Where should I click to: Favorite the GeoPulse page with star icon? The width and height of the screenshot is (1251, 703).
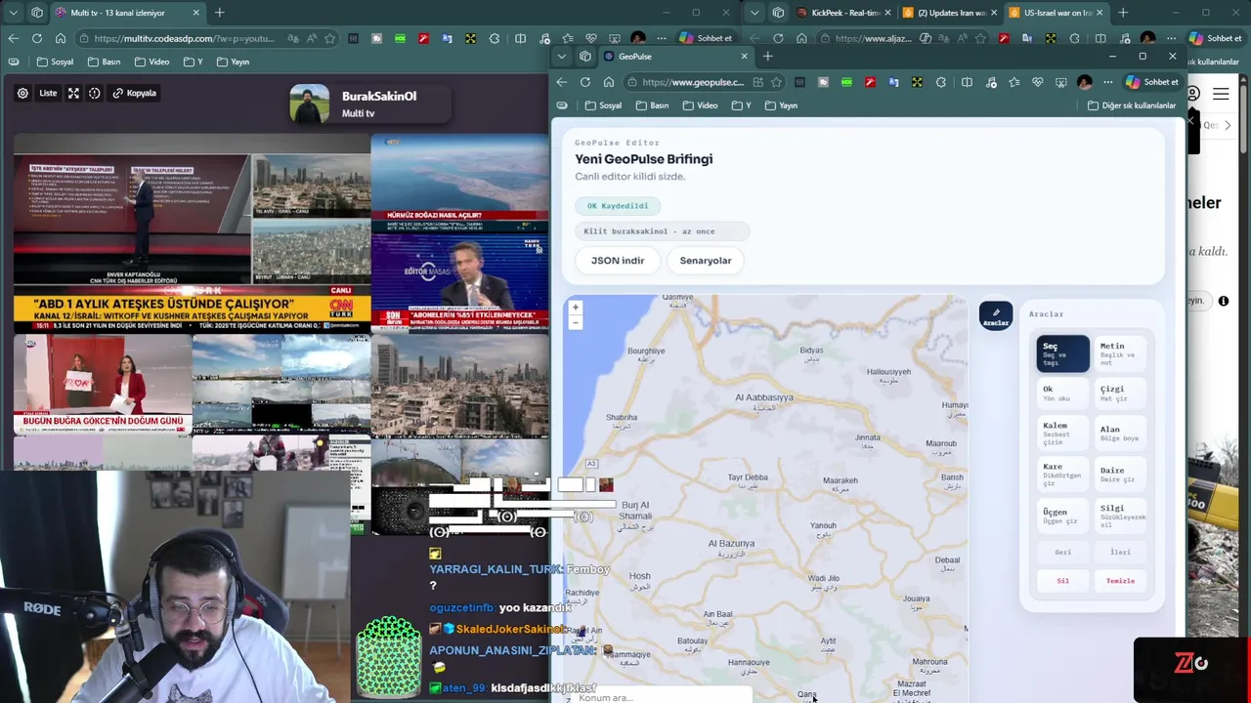(776, 82)
